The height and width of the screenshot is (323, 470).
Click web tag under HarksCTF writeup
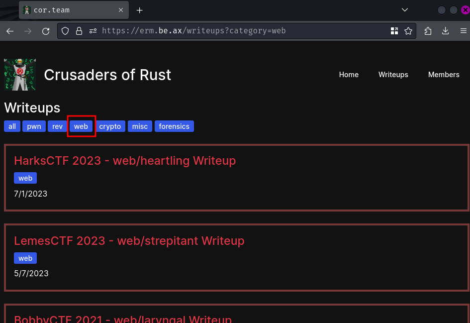[x=25, y=178]
